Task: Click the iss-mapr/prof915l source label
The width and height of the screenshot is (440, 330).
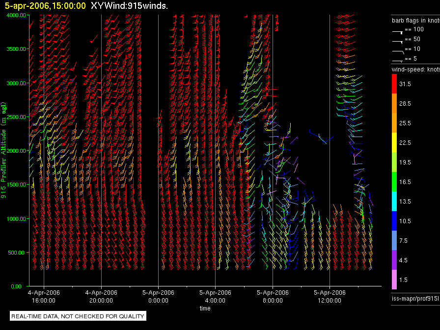Action: click(415, 297)
